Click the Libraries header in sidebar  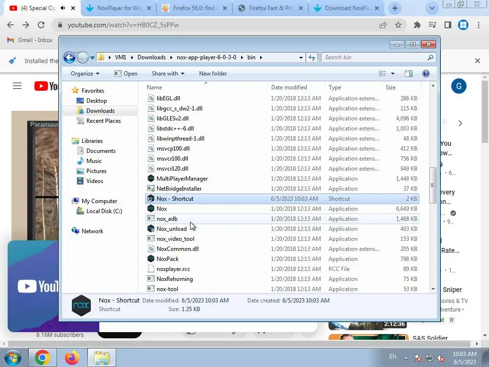click(92, 141)
